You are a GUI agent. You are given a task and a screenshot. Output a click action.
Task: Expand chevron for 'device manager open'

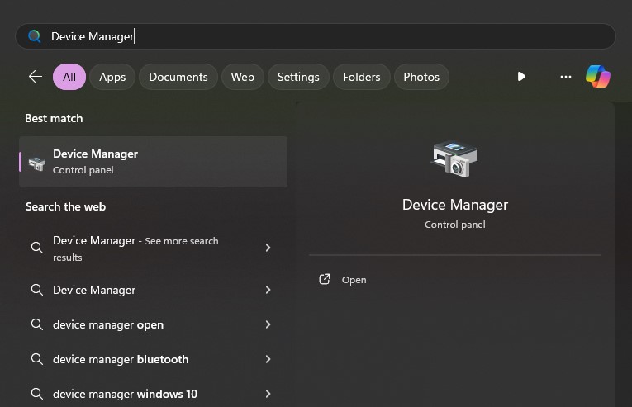(268, 324)
